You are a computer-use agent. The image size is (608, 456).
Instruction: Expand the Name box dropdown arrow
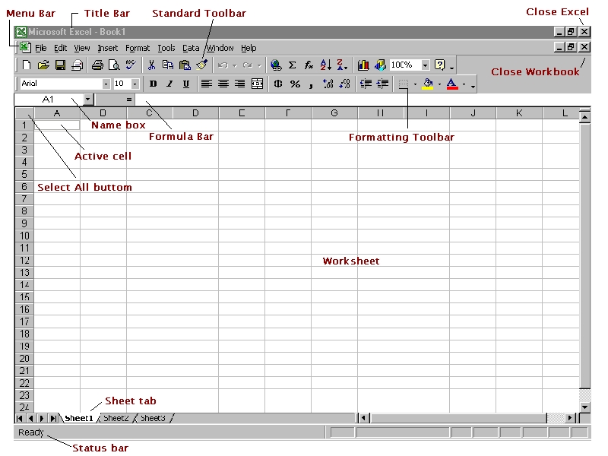pos(88,100)
